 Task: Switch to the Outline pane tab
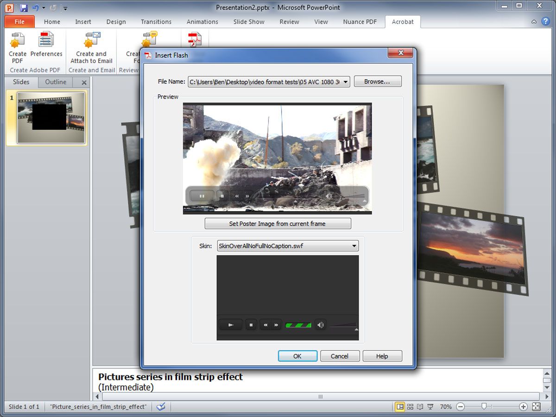coord(56,82)
